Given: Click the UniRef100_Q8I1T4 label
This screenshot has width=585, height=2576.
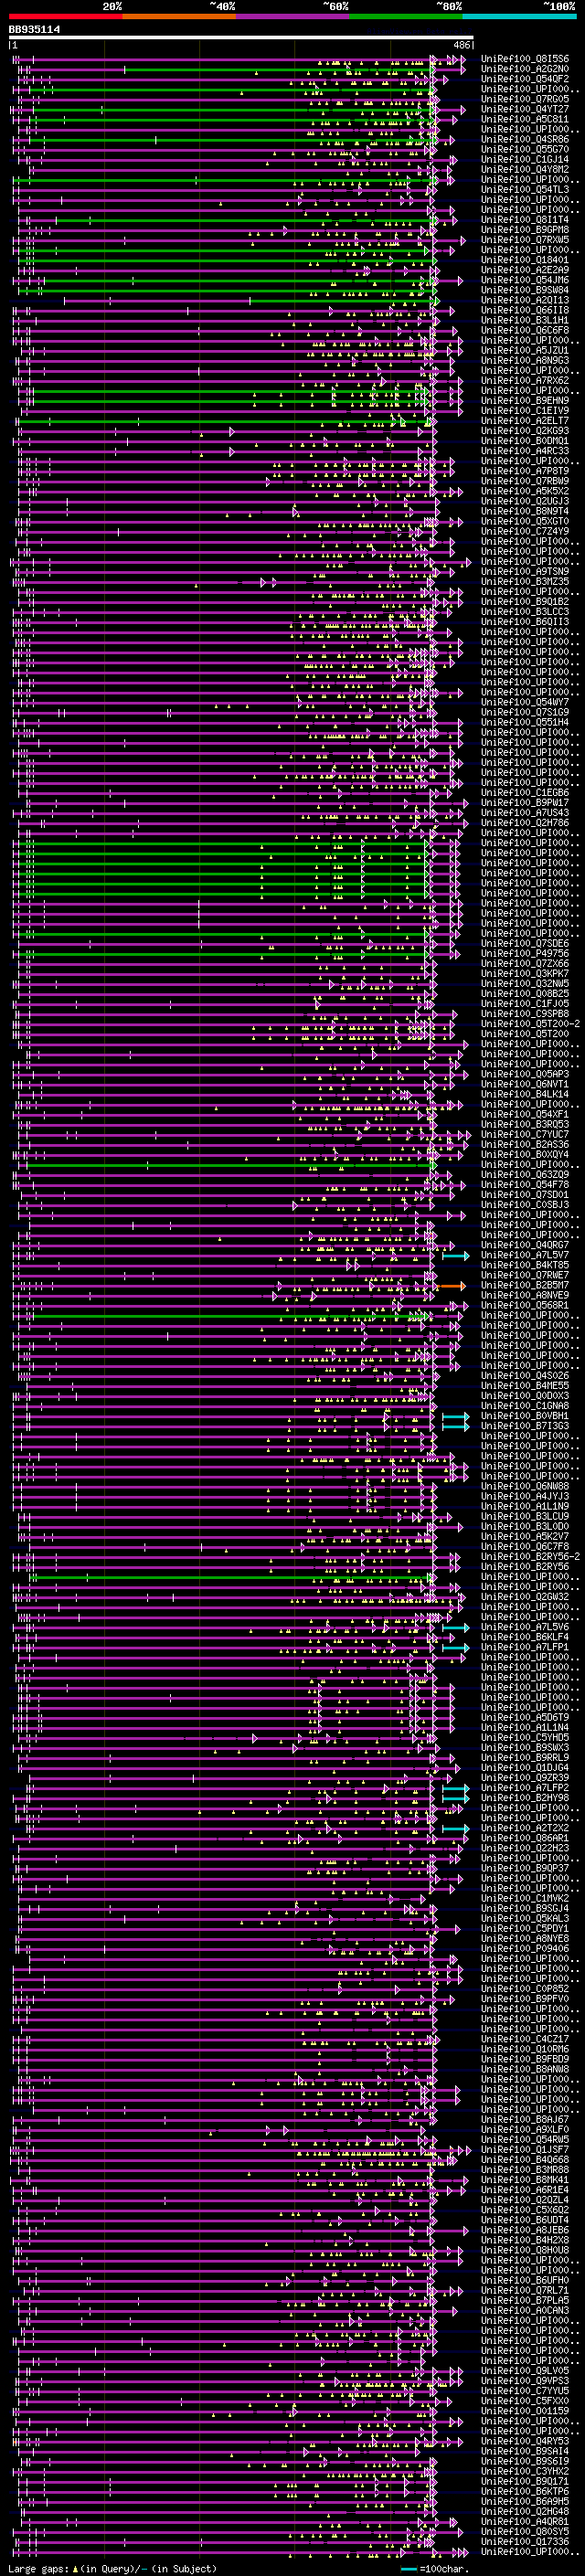Looking at the screenshot, I should [x=524, y=220].
